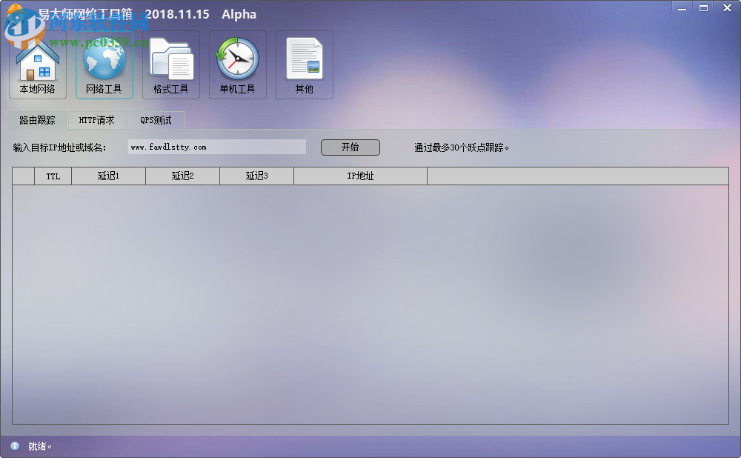Click the 延迟3 column header
Image resolution: width=741 pixels, height=458 pixels.
click(x=256, y=176)
